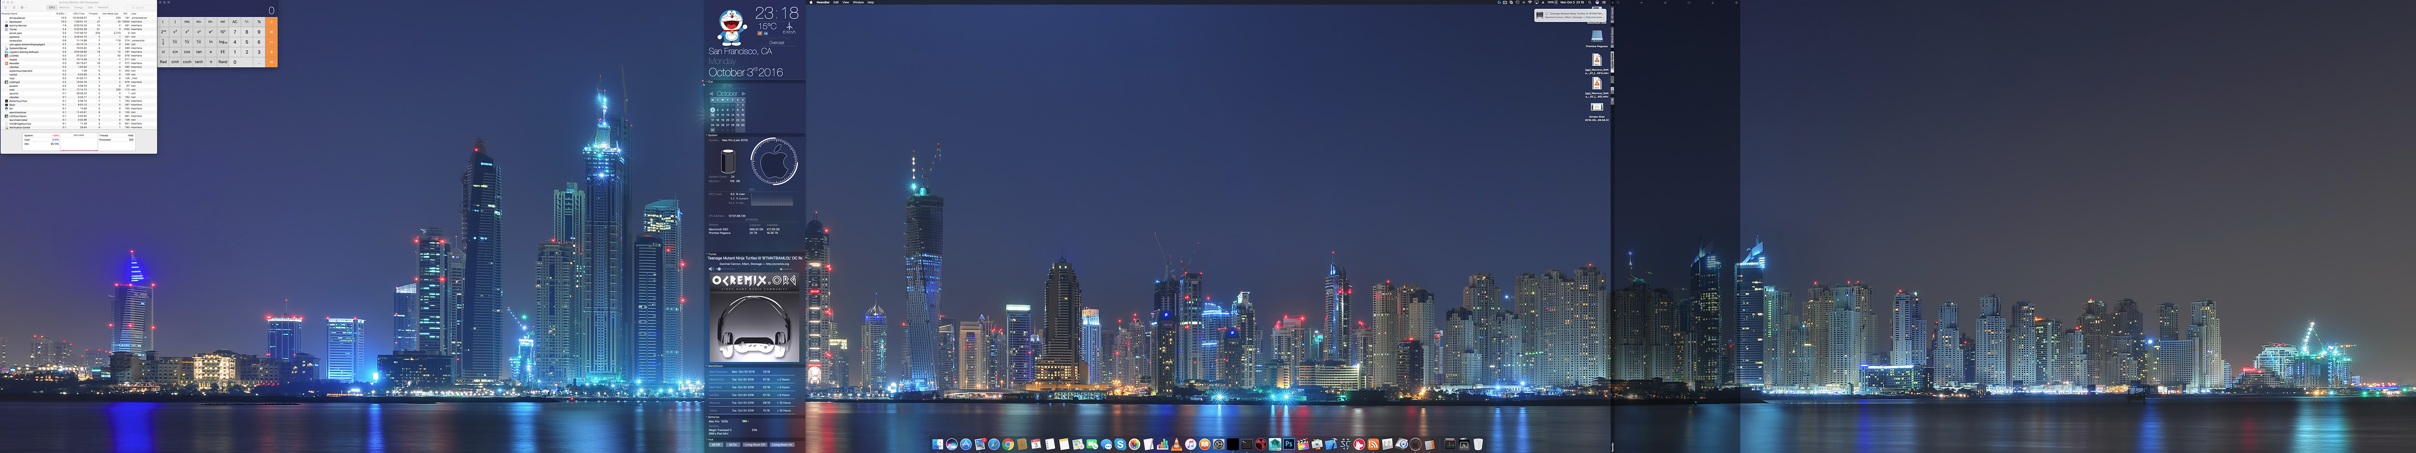Open Notification Center menu bar icon
This screenshot has width=2416, height=453.
pos(1605,3)
